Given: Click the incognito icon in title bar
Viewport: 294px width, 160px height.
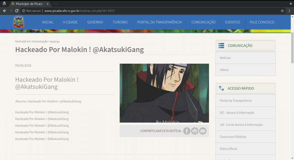Looking at the screenshot, I should tap(4, 3).
